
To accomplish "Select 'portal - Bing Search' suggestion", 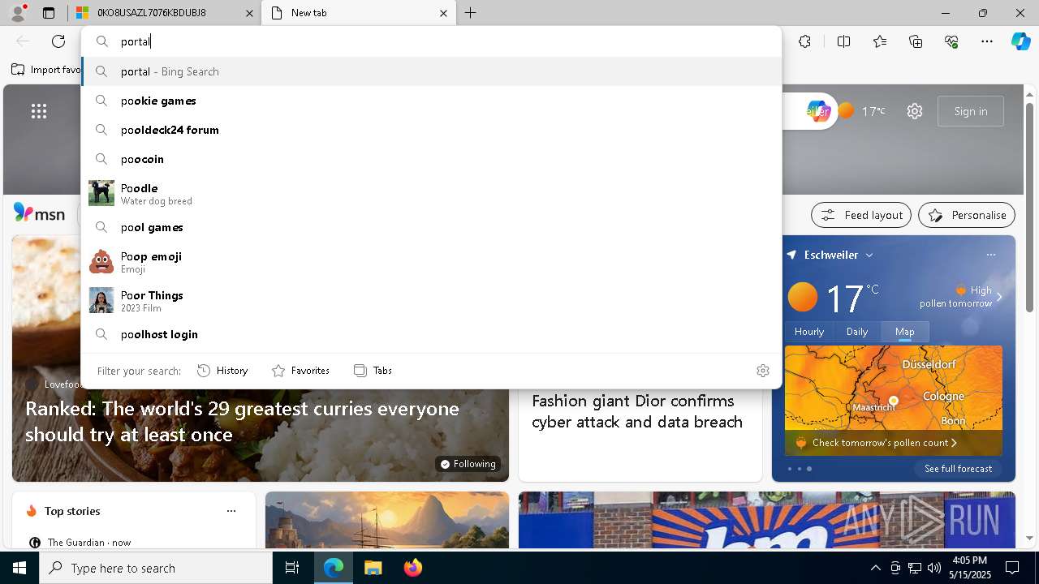I will point(431,71).
